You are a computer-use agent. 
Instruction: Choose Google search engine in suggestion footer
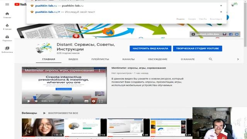(x=192, y=19)
